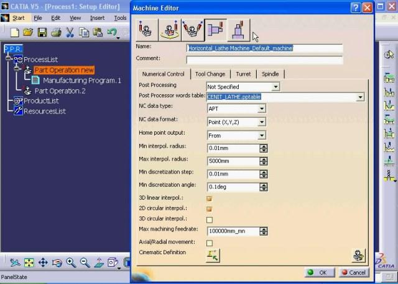Screen dimensions: 398x284
Task: Click the Copy toolbar icon
Action: tap(84, 32)
